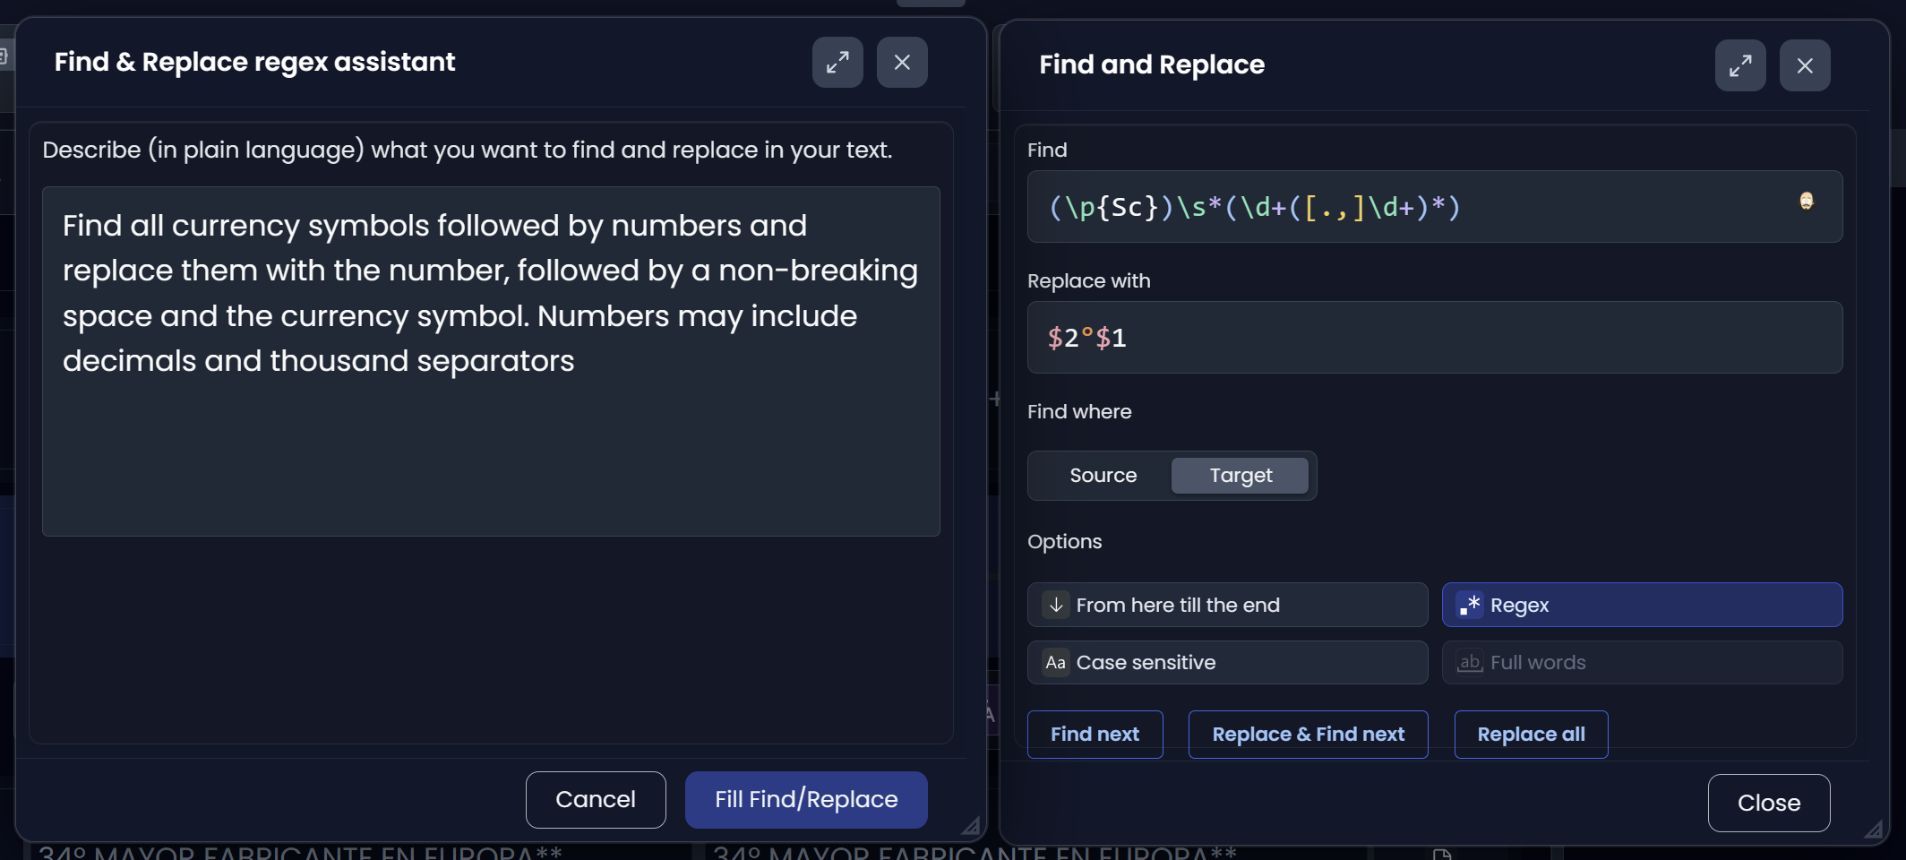This screenshot has height=860, width=1906.
Task: Click the .* icon on the Regex option
Action: pyautogui.click(x=1469, y=605)
